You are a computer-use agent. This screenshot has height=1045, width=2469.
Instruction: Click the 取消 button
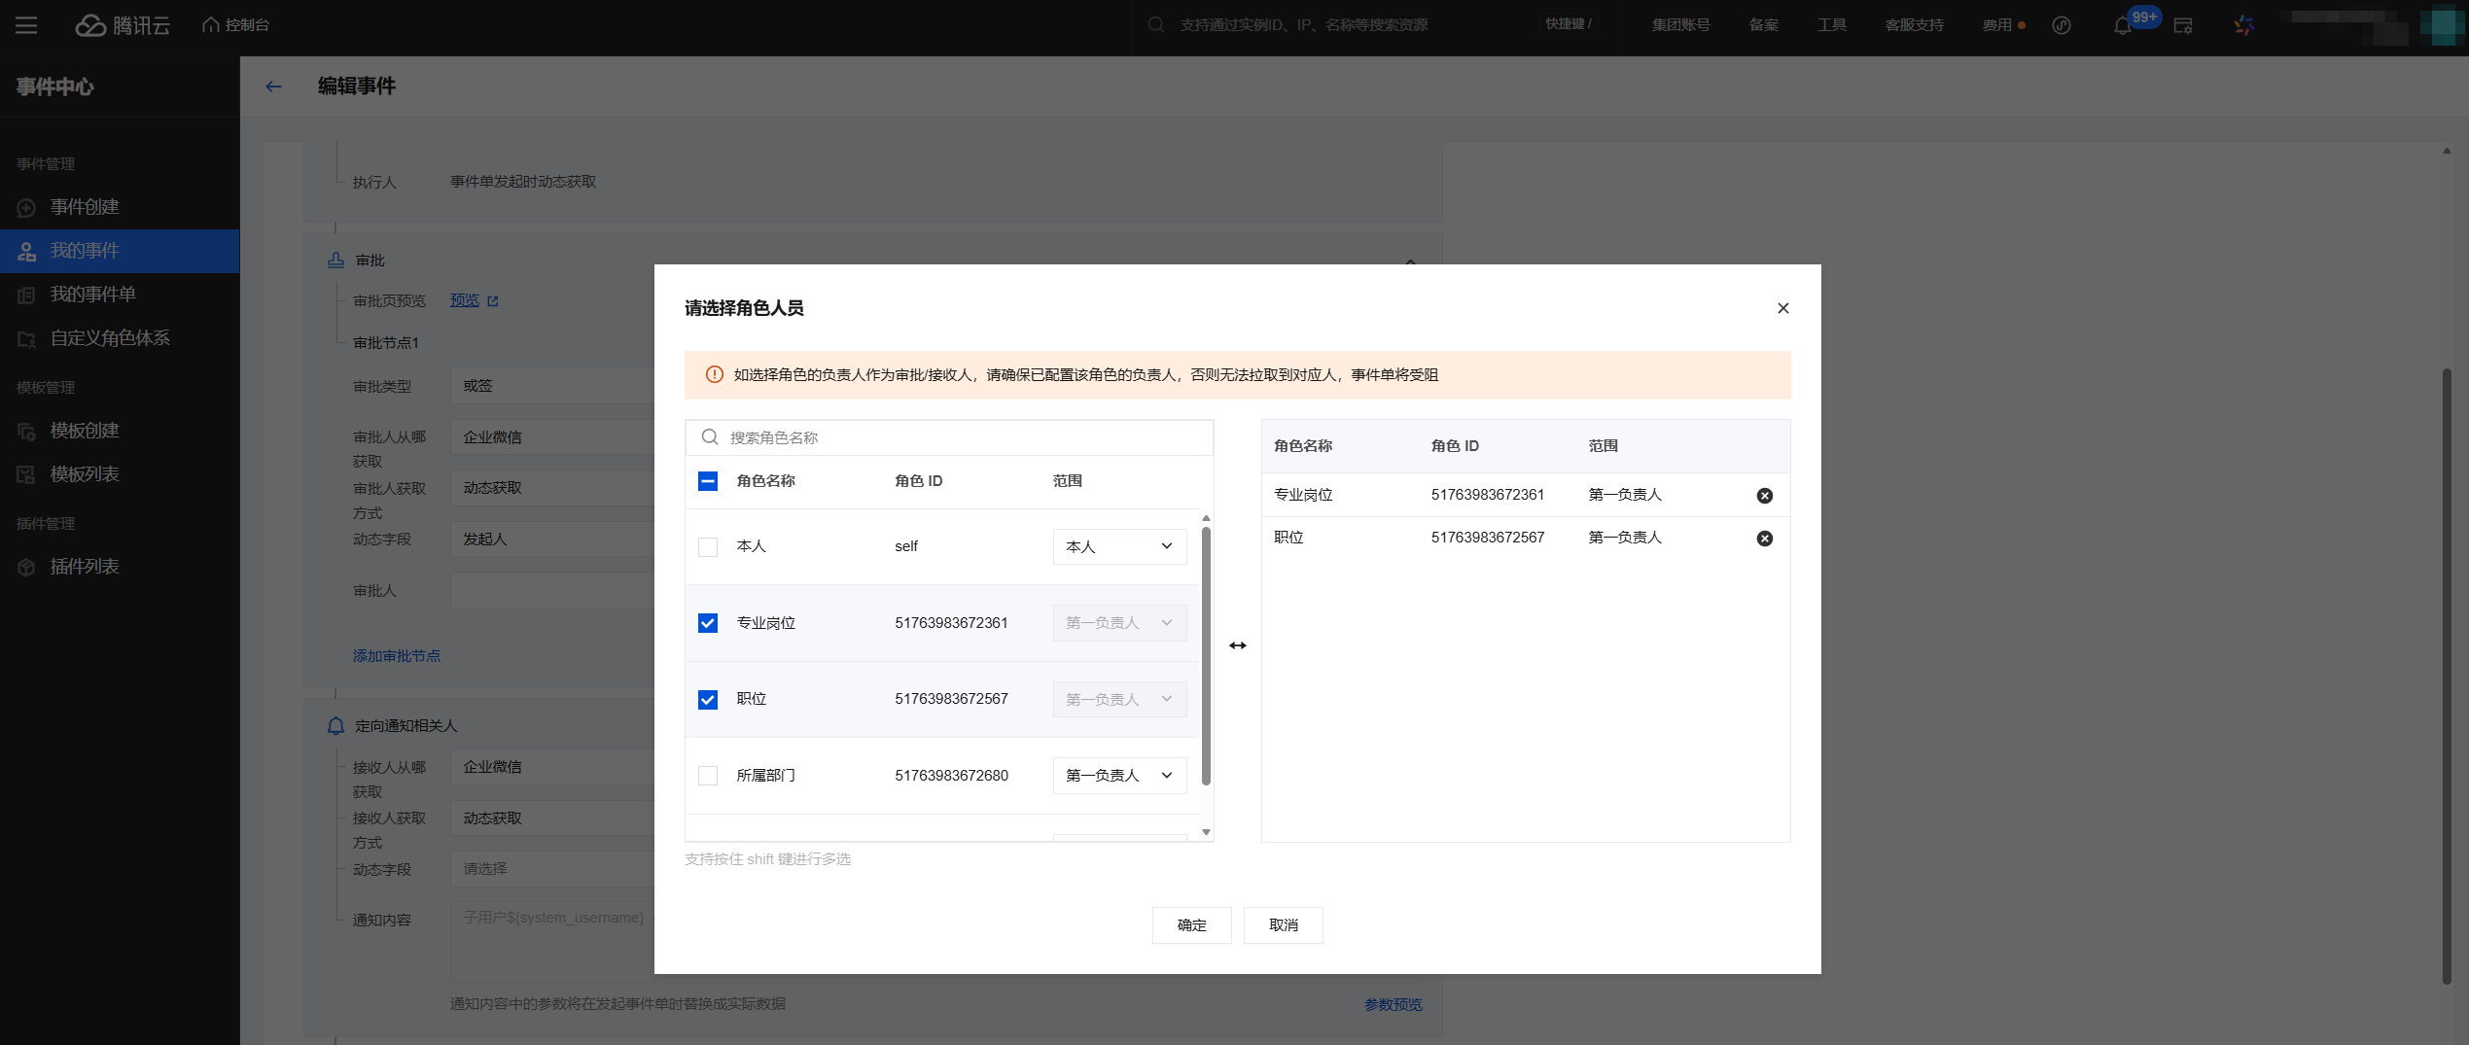coord(1283,925)
